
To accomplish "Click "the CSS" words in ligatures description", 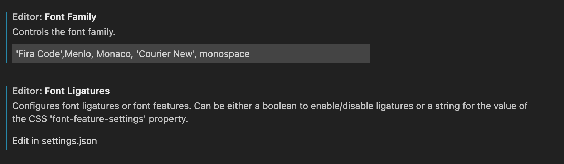I will coord(30,119).
